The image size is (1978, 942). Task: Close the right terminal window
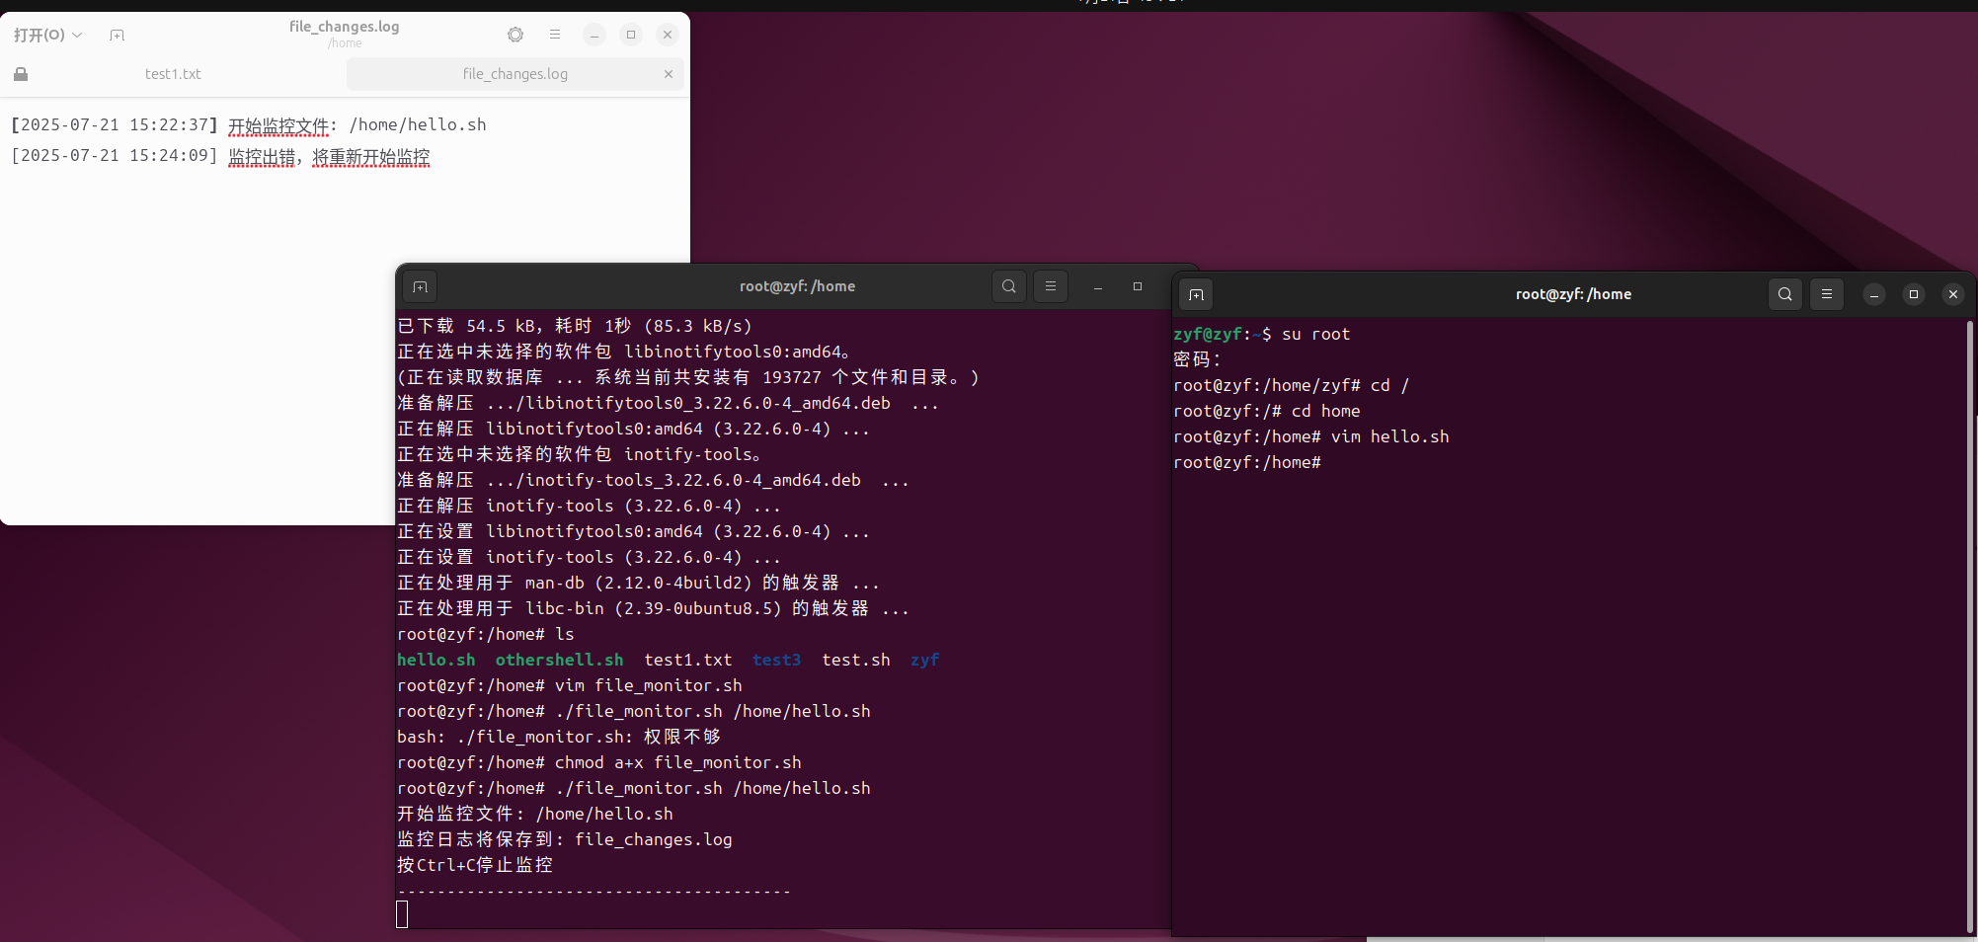coord(1952,294)
